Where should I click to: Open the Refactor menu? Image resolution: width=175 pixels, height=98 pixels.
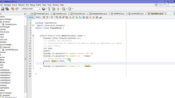(21, 5)
